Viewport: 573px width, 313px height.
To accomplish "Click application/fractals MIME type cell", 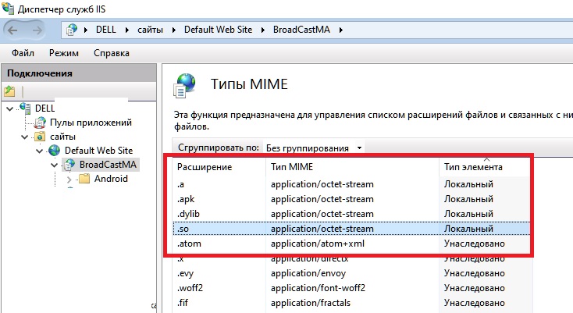I will coord(311,303).
